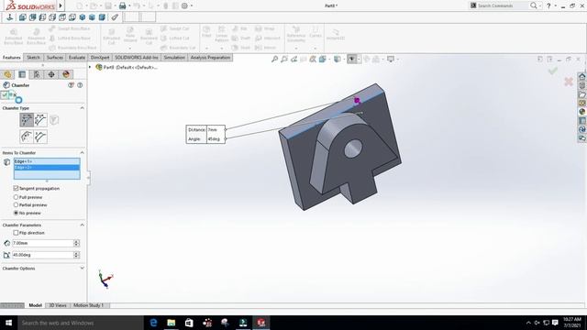
Task: Open the SOLIDWORKS Resources home icon in task pane
Action: (582, 76)
